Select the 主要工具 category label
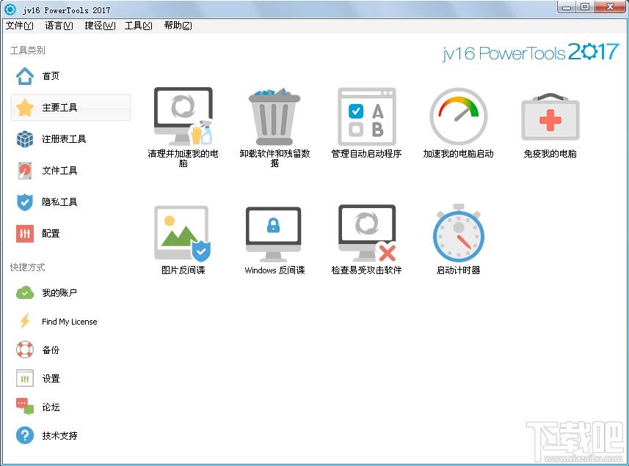This screenshot has width=629, height=466. (x=59, y=107)
